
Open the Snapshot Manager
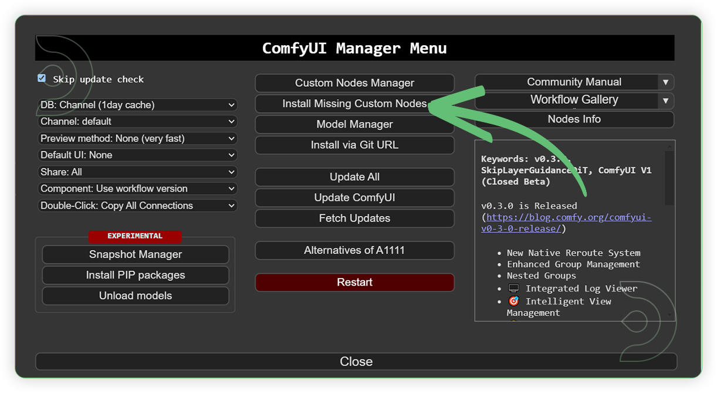tap(135, 254)
